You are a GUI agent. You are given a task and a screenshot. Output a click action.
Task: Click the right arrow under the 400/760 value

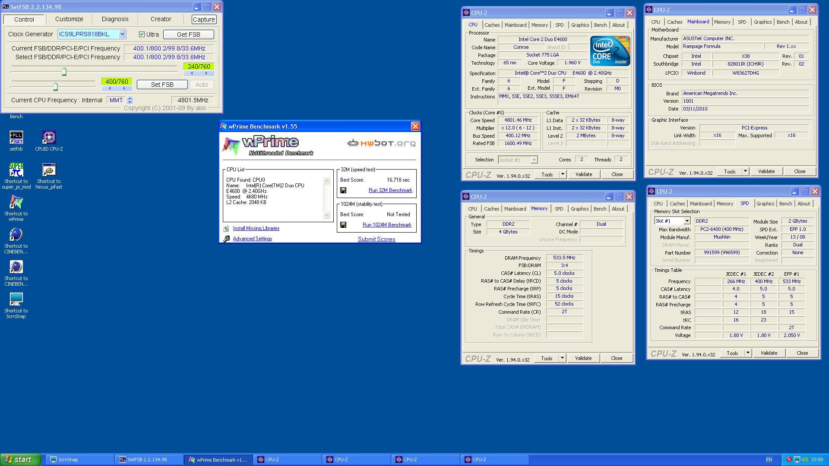[x=124, y=88]
